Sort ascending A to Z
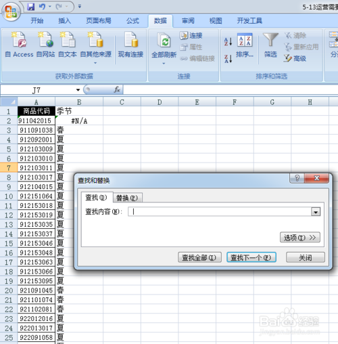The height and width of the screenshot is (344, 338). pos(228,41)
